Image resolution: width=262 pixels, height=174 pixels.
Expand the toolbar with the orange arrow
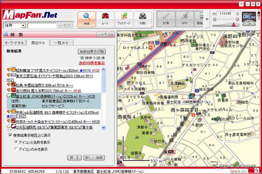coord(207,19)
